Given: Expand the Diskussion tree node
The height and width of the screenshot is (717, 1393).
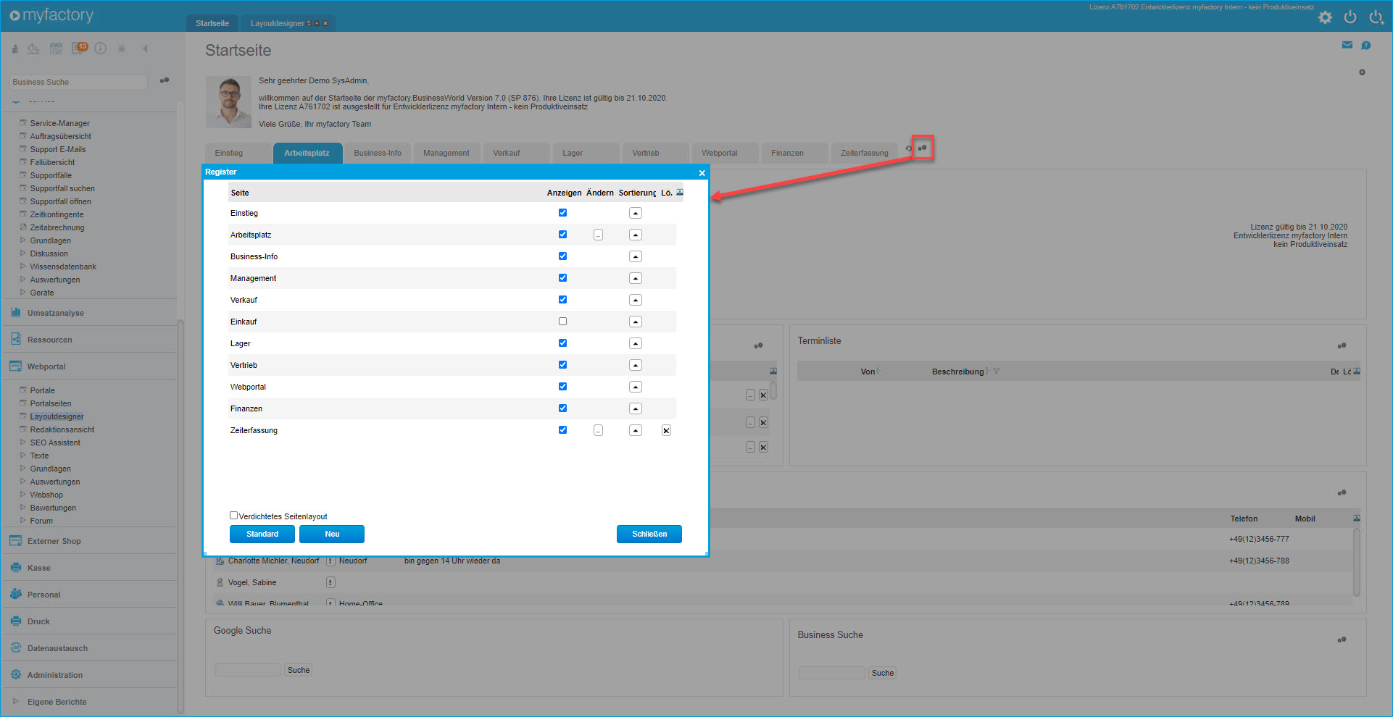Looking at the screenshot, I should click(x=23, y=253).
